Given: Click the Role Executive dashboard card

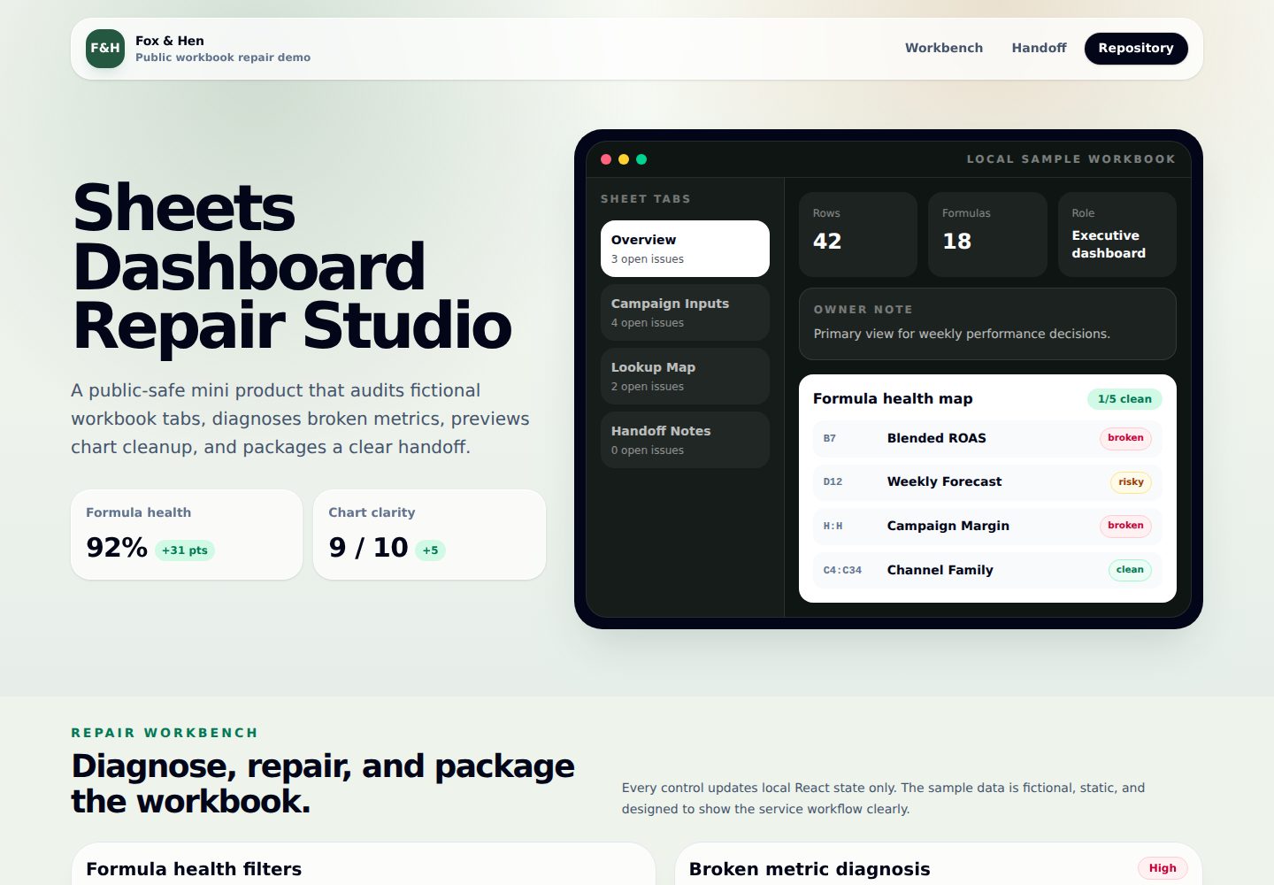Looking at the screenshot, I should [x=1117, y=235].
